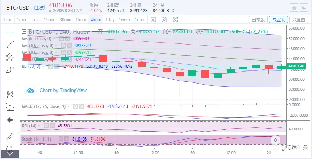Switch to the 1day timeframe
Image resolution: width=312 pixels, height=159 pixels.
(x=110, y=19)
